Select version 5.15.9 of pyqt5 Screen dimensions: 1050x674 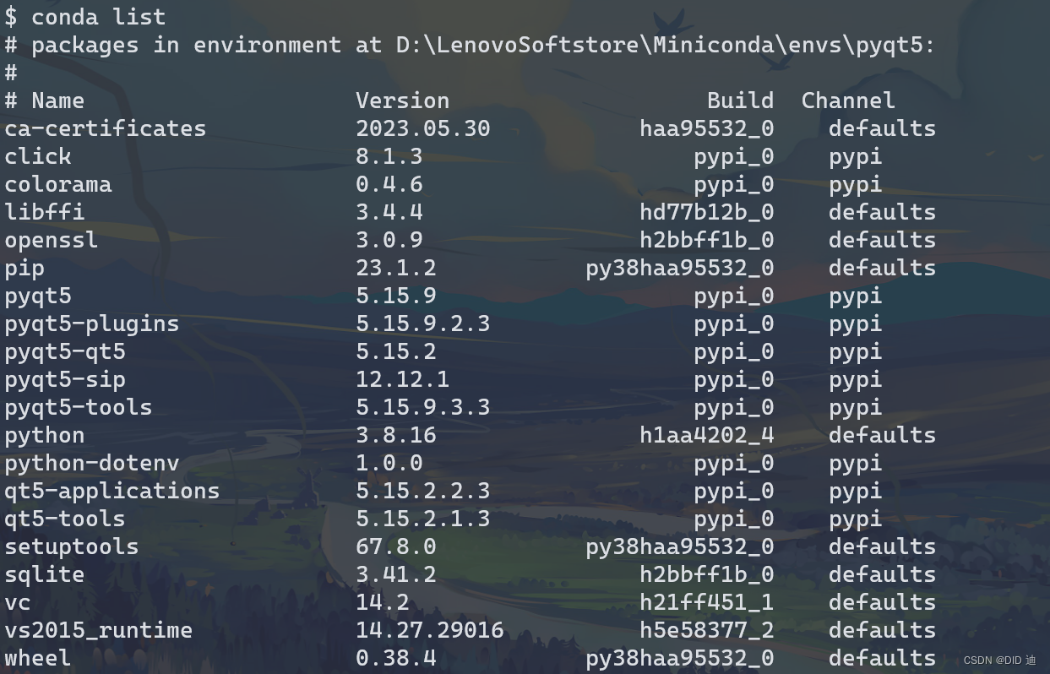tap(396, 295)
